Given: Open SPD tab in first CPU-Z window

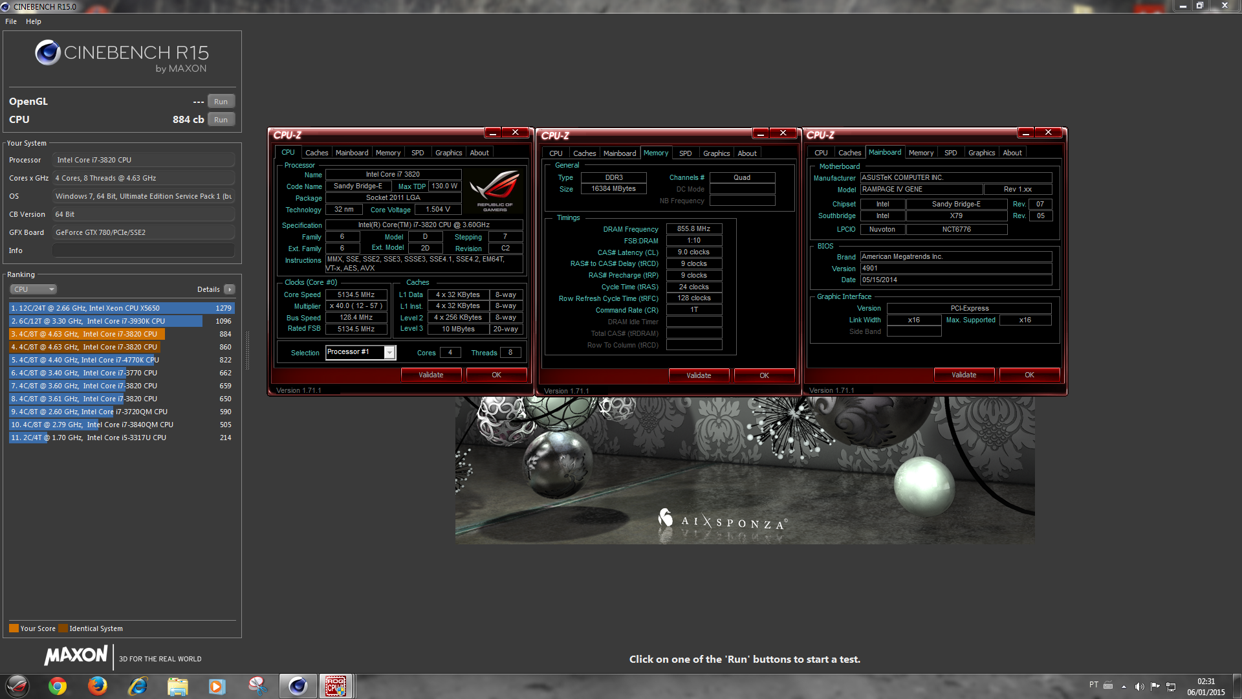Looking at the screenshot, I should pyautogui.click(x=418, y=153).
